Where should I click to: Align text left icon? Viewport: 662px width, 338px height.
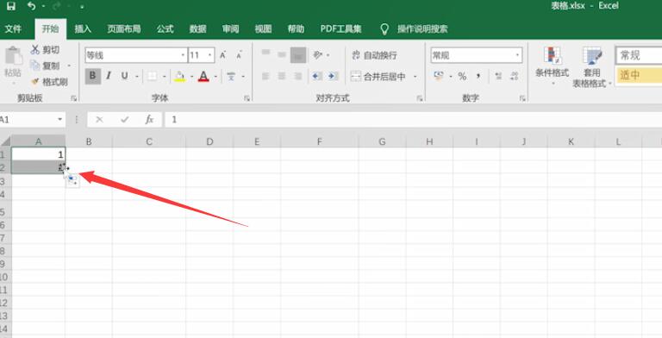(265, 77)
